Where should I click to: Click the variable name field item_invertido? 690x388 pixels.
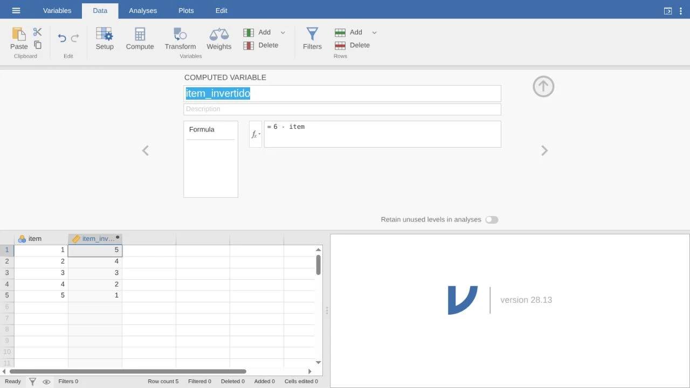click(x=342, y=94)
